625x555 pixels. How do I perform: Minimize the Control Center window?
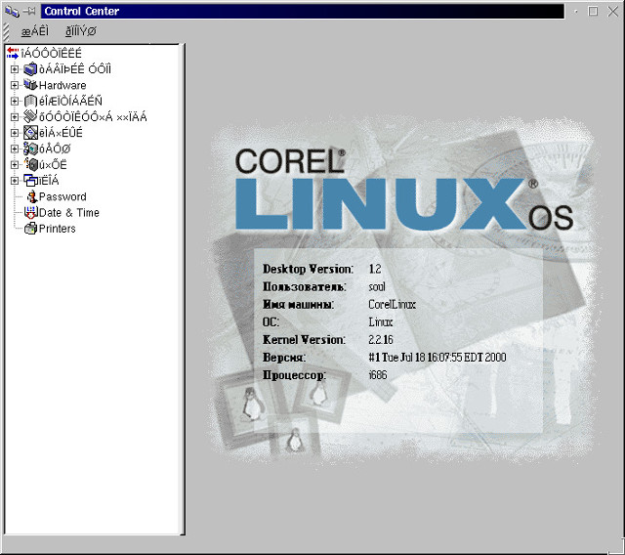click(576, 12)
